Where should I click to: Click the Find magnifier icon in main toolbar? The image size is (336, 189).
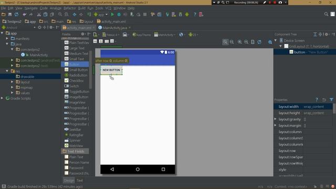(60, 14)
